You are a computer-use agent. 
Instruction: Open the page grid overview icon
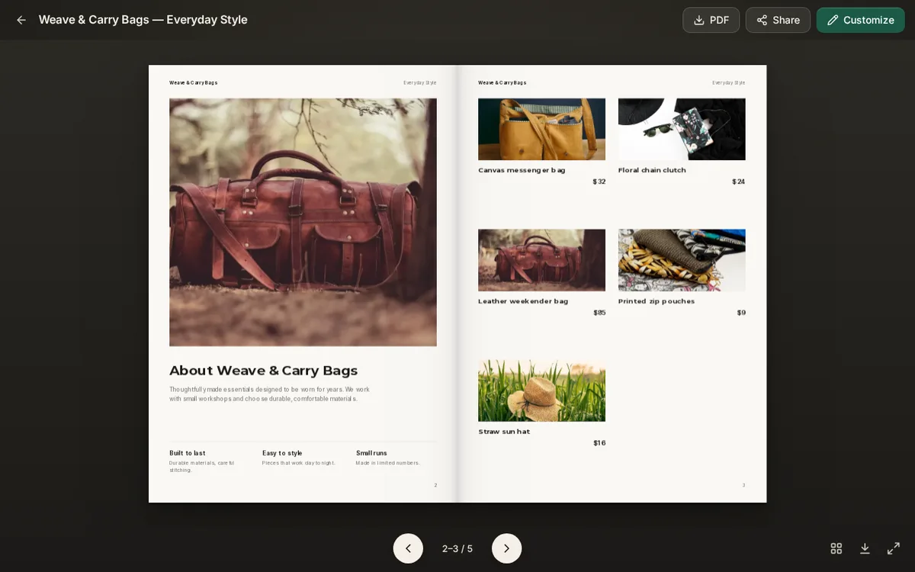point(836,548)
